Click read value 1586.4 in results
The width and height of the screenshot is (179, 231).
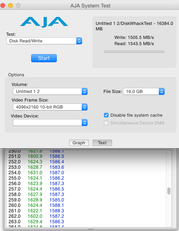(x=57, y=162)
